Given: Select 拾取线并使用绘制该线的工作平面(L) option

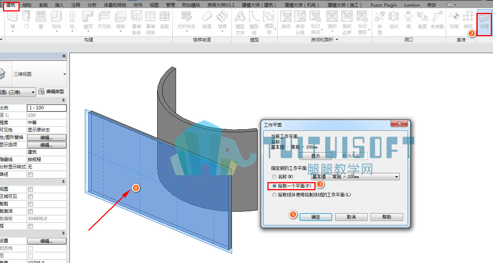Looking at the screenshot, I should click(274, 195).
